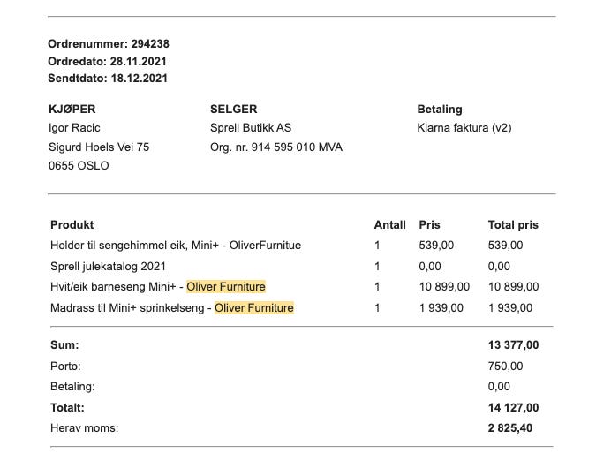Click the Total pris column header
Screen dimensions: 611x461
tap(513, 225)
